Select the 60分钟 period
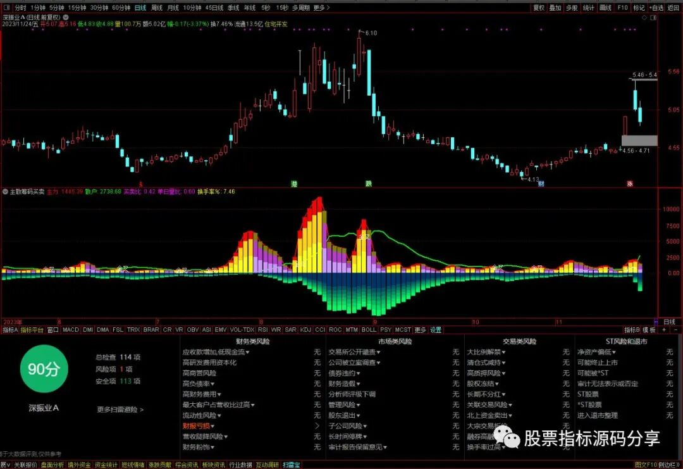The image size is (683, 469). [121, 8]
